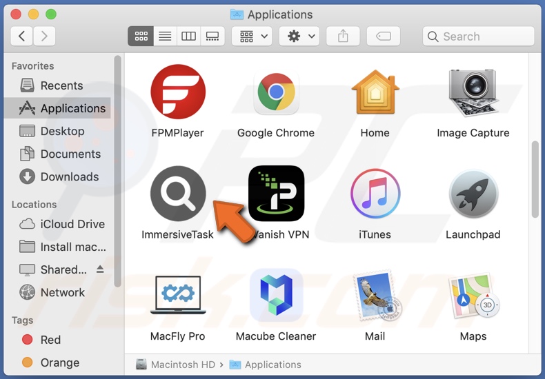Screen dimensions: 545x379
Task: Select the Image Capture app icon
Action: [473, 92]
